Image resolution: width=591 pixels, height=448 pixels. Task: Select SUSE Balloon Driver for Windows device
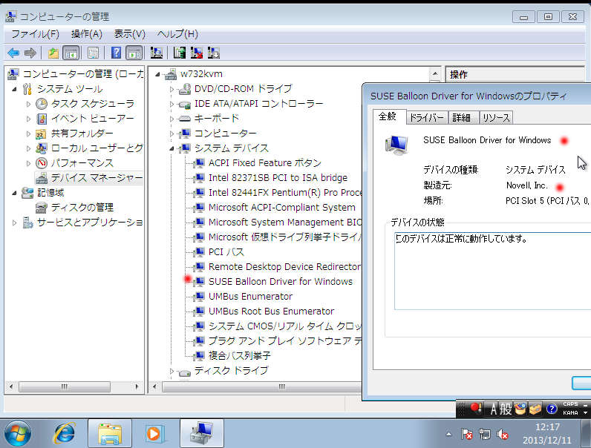click(273, 282)
